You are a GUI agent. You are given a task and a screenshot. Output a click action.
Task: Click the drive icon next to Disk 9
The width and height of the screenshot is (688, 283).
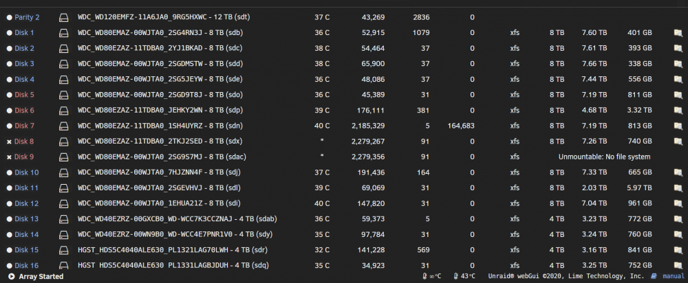tap(64, 157)
